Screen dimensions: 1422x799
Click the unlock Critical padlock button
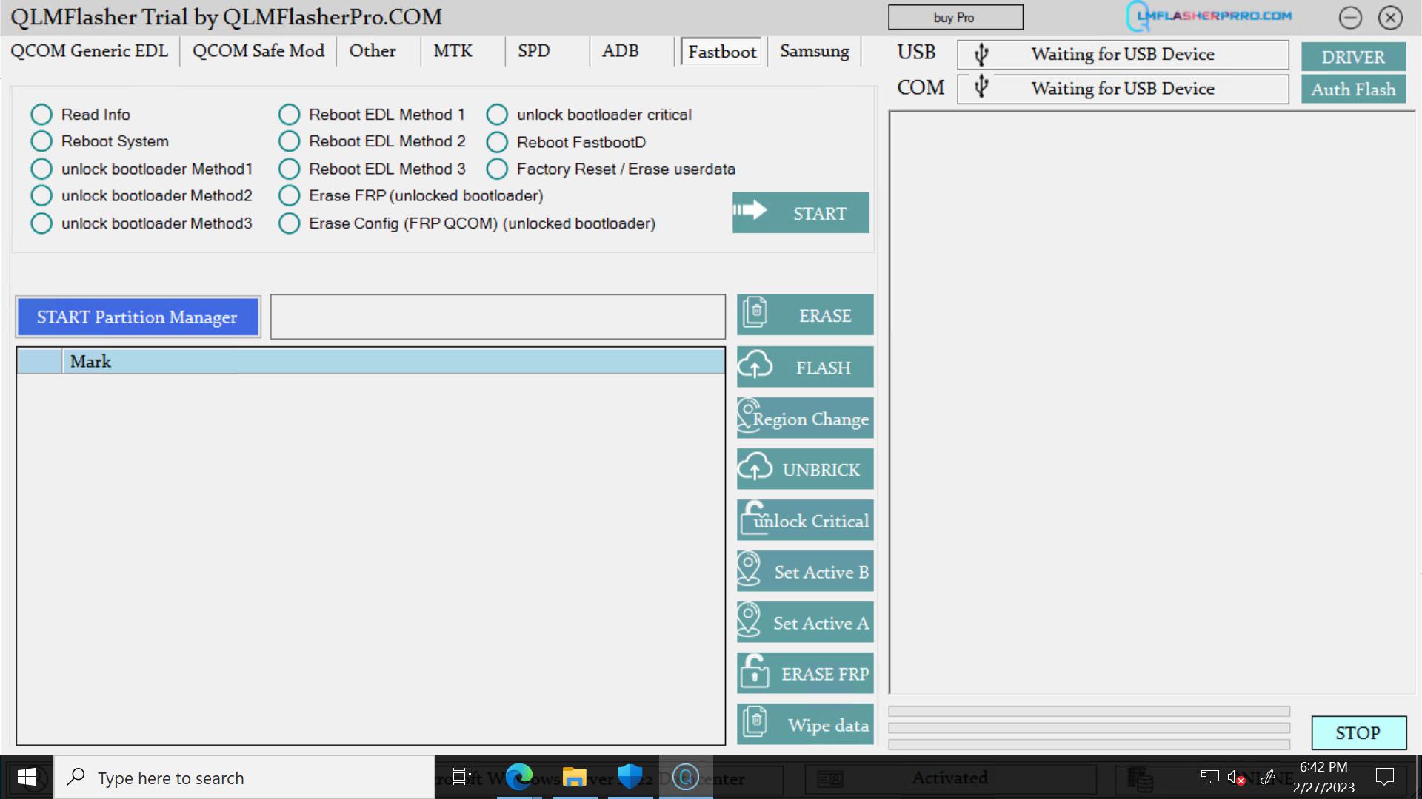[805, 520]
